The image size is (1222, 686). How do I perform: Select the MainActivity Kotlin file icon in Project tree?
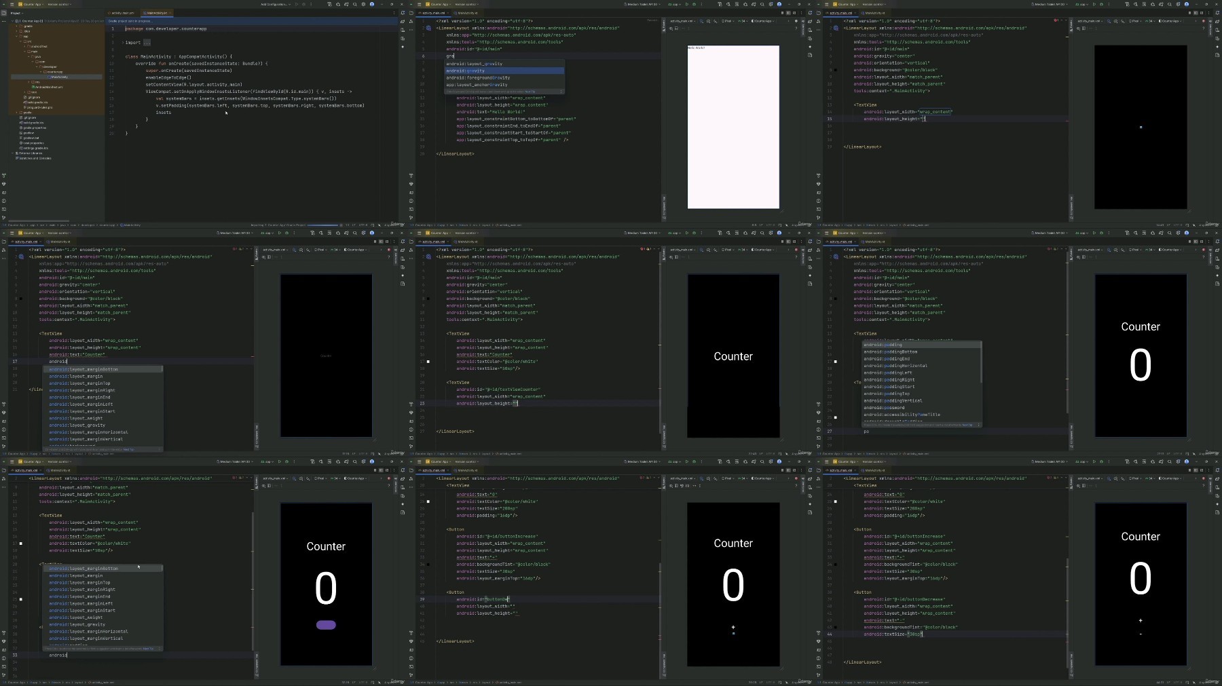click(x=49, y=77)
